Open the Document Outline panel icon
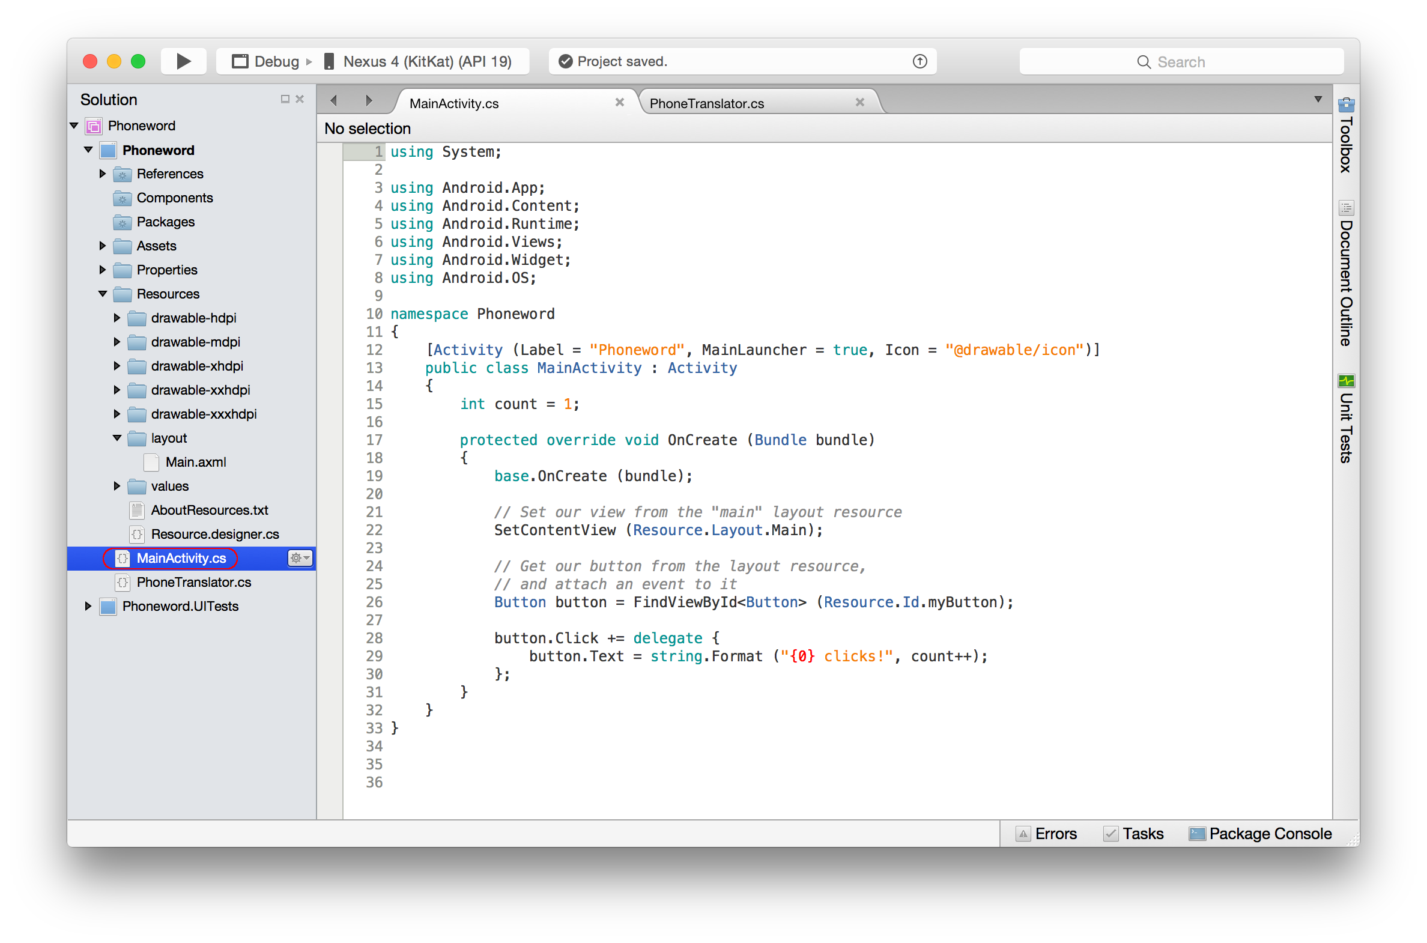Screen dimensions: 1427x943 [x=1346, y=208]
